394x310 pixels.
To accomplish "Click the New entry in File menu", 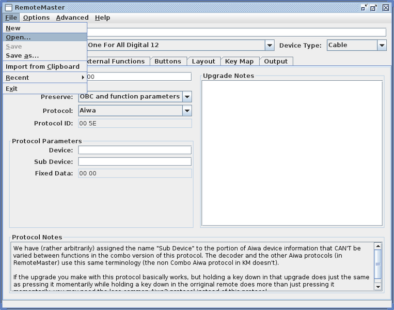I will click(x=45, y=28).
